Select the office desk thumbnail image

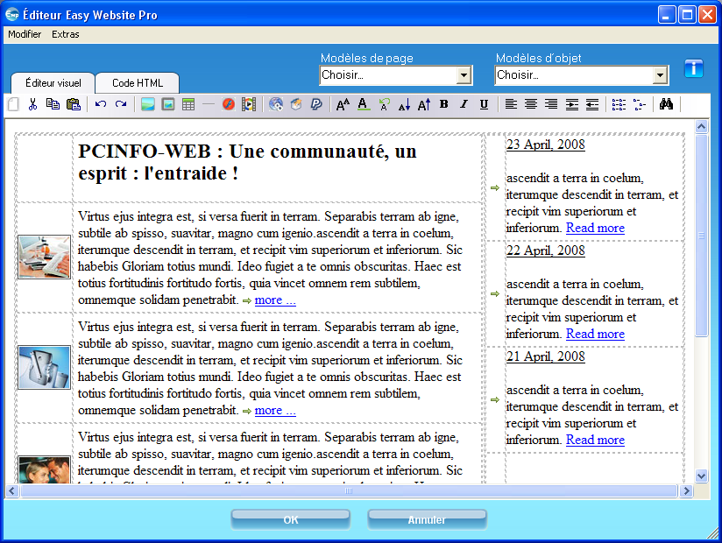(x=44, y=257)
